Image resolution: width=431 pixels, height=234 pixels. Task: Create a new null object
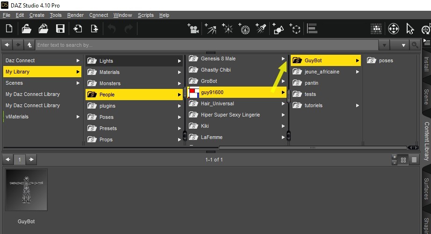coord(295,29)
